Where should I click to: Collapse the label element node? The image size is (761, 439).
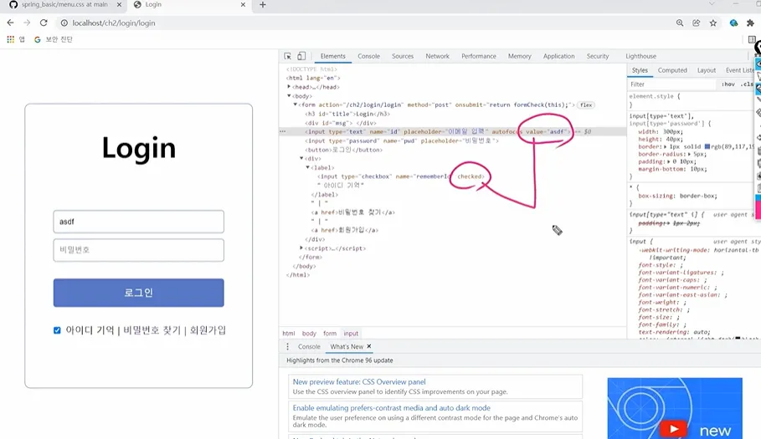click(x=308, y=167)
